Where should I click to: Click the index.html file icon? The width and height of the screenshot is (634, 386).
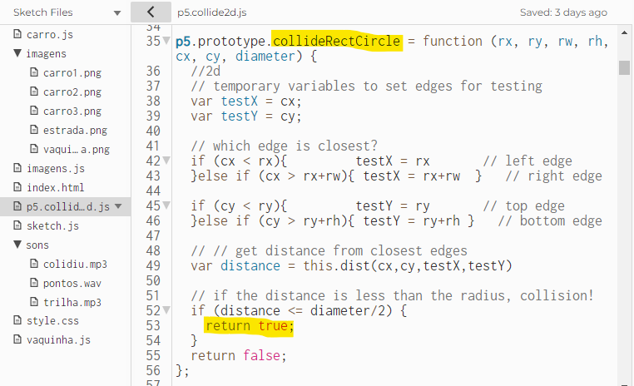pos(17,186)
